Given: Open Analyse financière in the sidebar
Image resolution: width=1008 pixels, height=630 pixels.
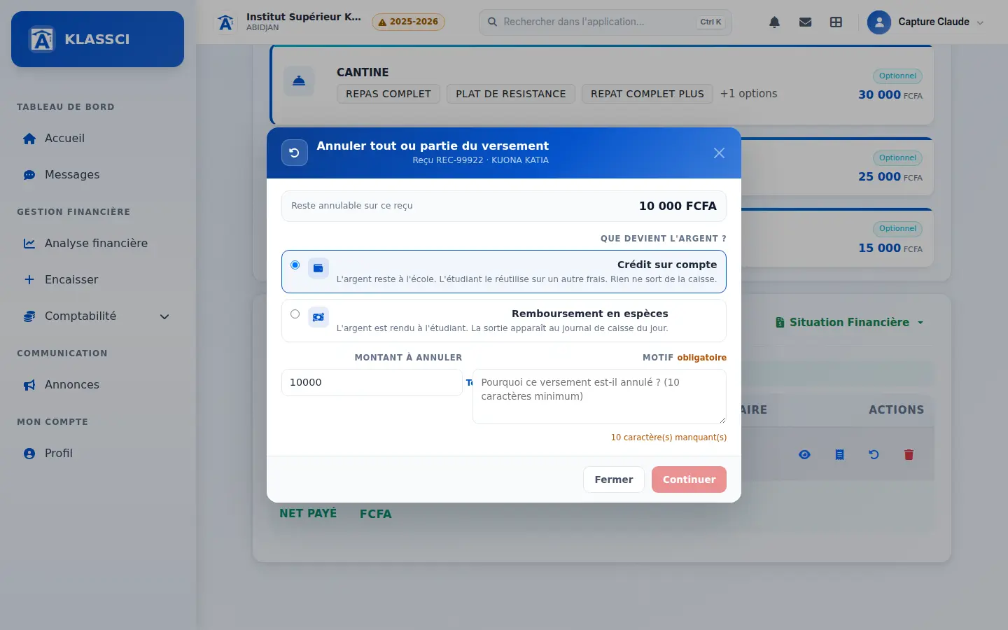Looking at the screenshot, I should (97, 244).
